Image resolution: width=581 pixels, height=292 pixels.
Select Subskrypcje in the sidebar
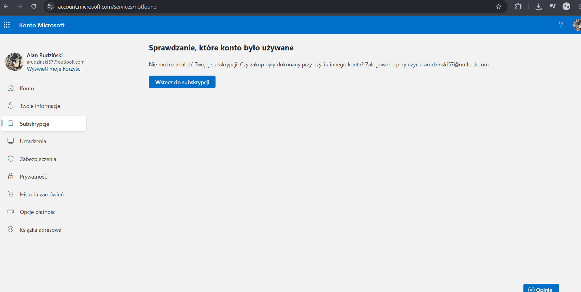click(44, 123)
